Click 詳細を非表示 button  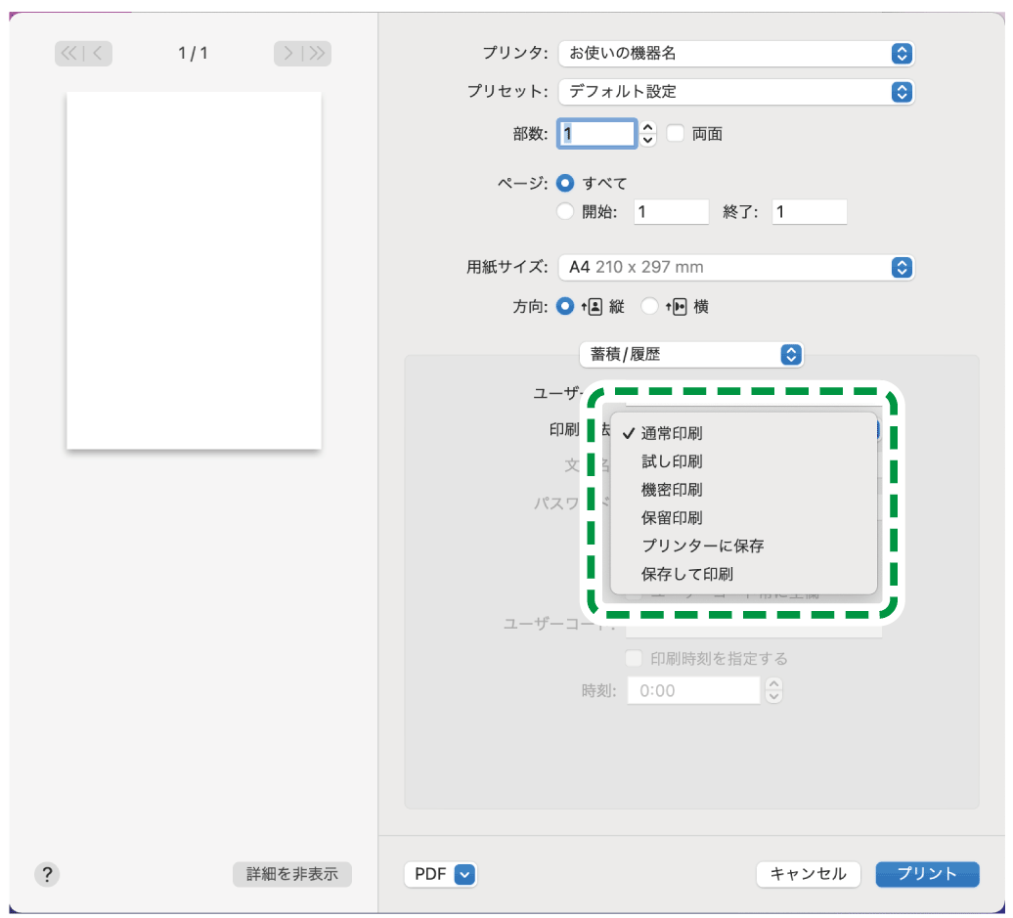291,874
